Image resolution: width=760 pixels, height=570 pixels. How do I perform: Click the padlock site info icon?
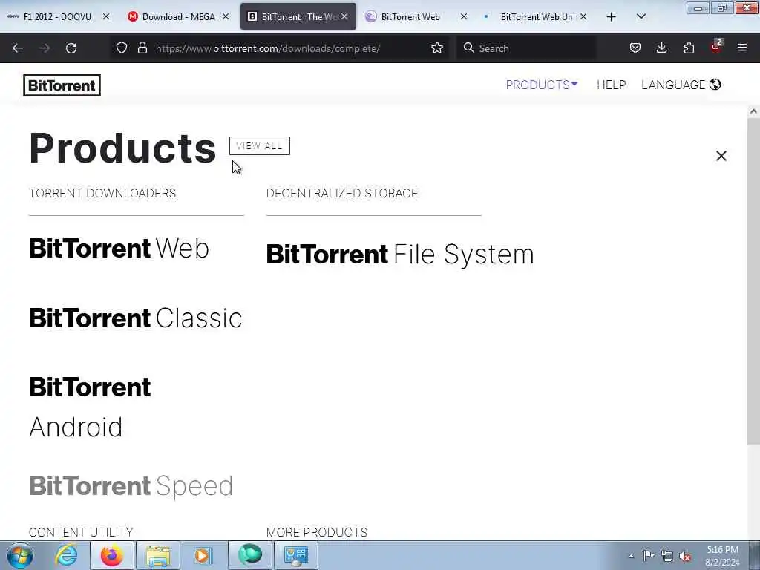(x=142, y=48)
